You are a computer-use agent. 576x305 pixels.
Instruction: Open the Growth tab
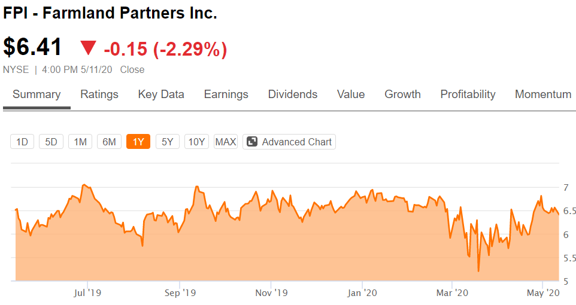[x=402, y=94]
